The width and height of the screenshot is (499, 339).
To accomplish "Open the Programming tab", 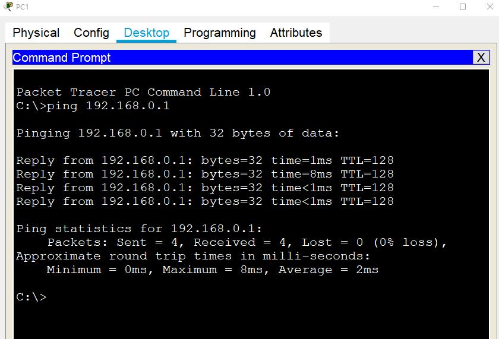I will pos(220,33).
